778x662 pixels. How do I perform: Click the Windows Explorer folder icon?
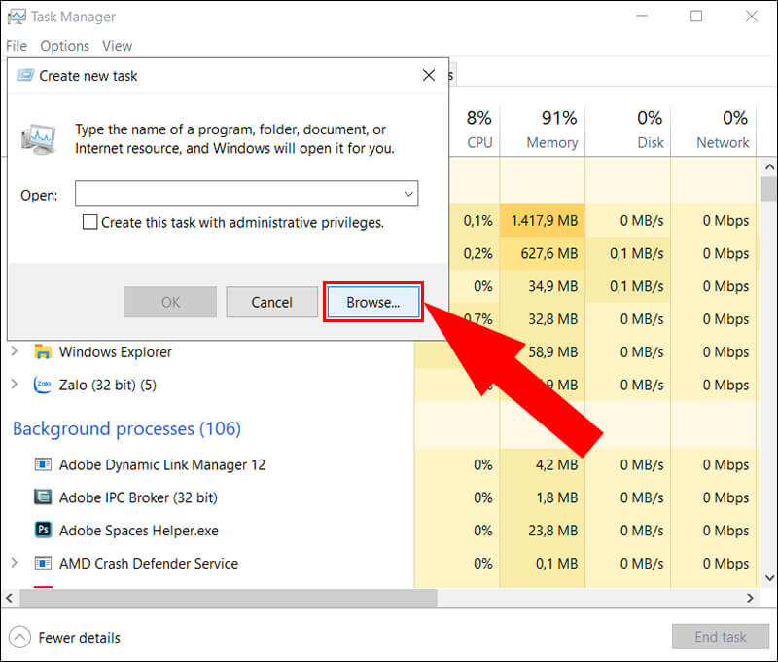point(43,351)
